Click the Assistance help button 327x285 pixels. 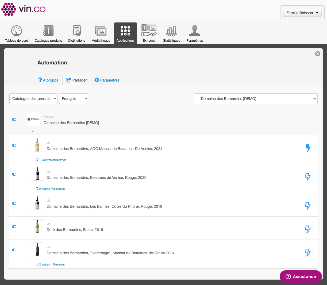point(301,276)
